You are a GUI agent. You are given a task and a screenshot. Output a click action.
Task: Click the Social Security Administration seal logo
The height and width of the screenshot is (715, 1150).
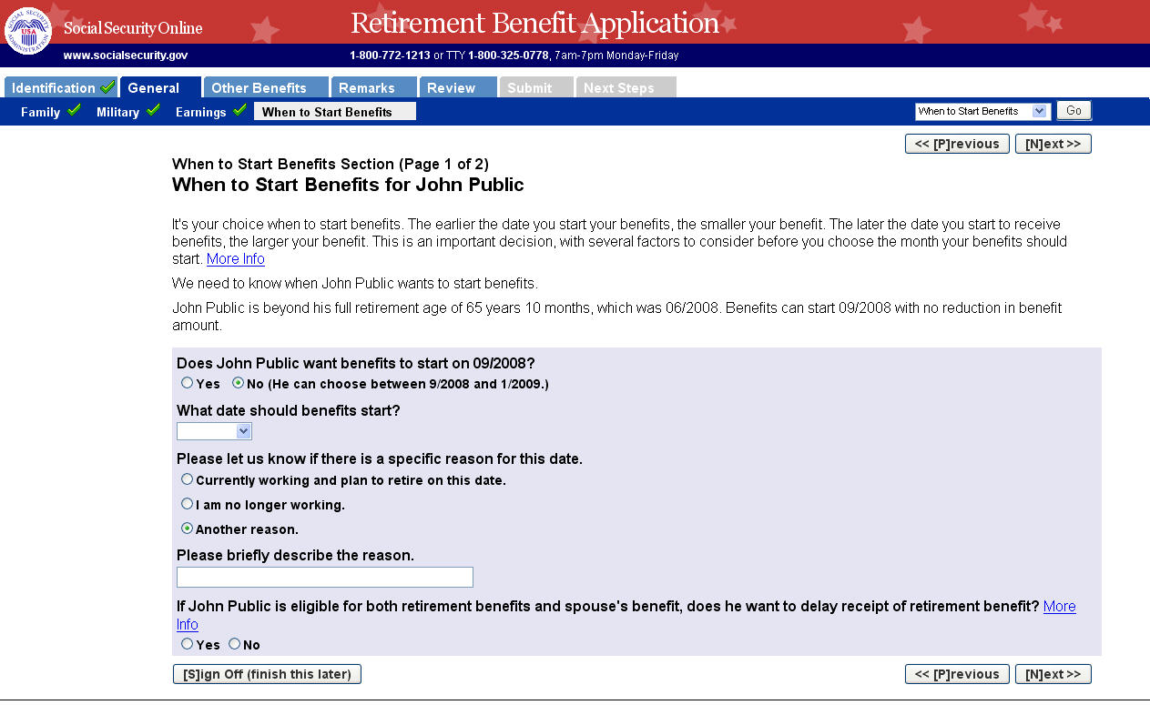click(x=28, y=30)
